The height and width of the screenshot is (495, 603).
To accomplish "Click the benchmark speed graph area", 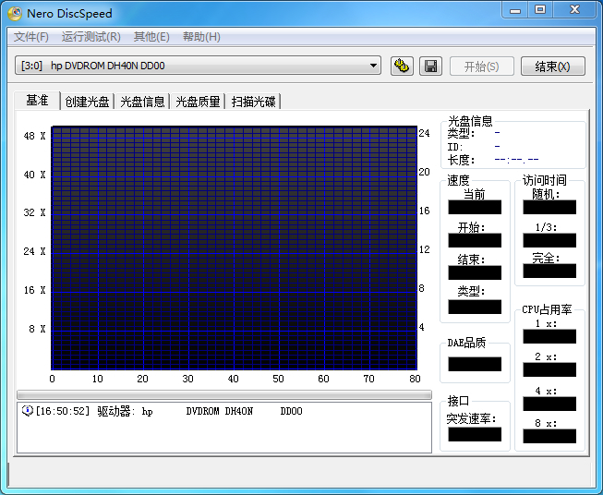I will tap(235, 247).
